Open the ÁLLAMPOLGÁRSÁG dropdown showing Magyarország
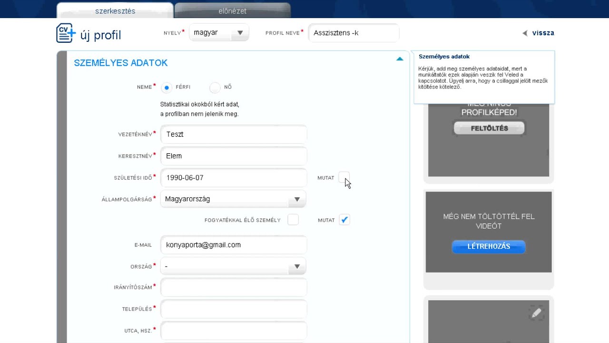 tap(233, 199)
